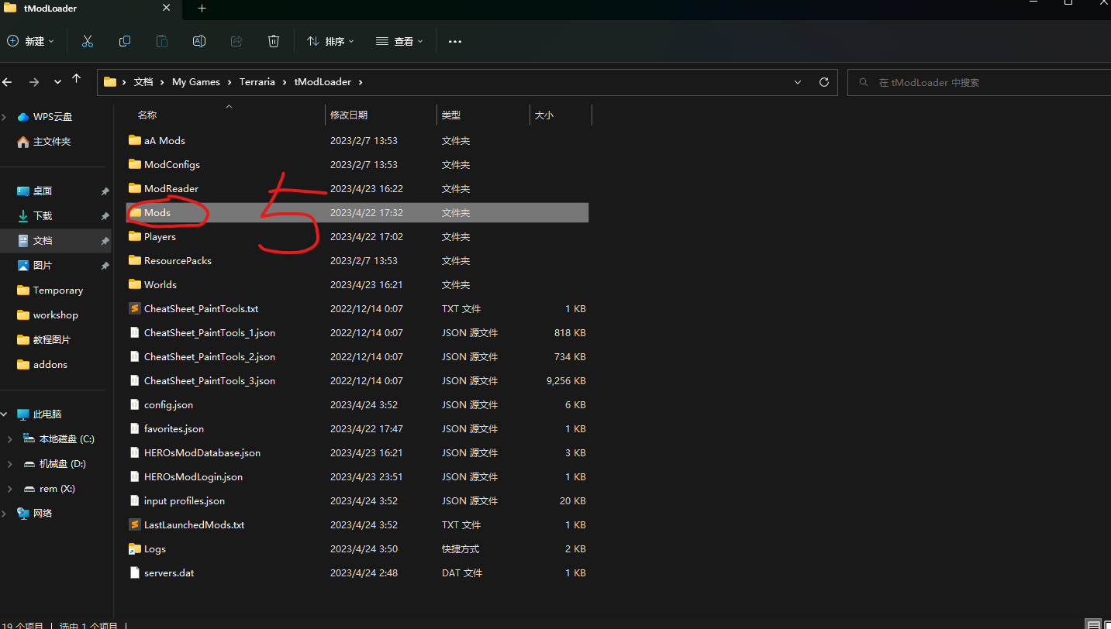The image size is (1111, 629).
Task: Open the See more three-dots menu
Action: click(455, 41)
